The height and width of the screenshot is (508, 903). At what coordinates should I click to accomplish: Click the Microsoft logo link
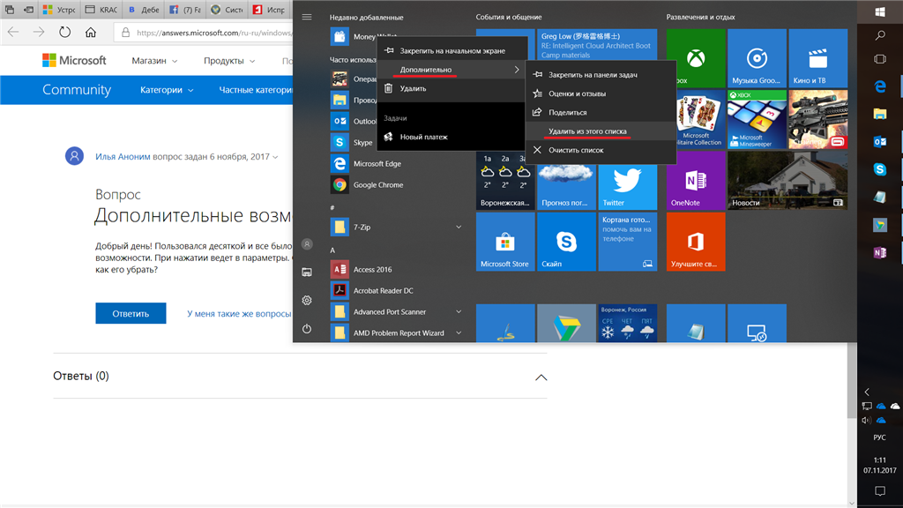74,61
